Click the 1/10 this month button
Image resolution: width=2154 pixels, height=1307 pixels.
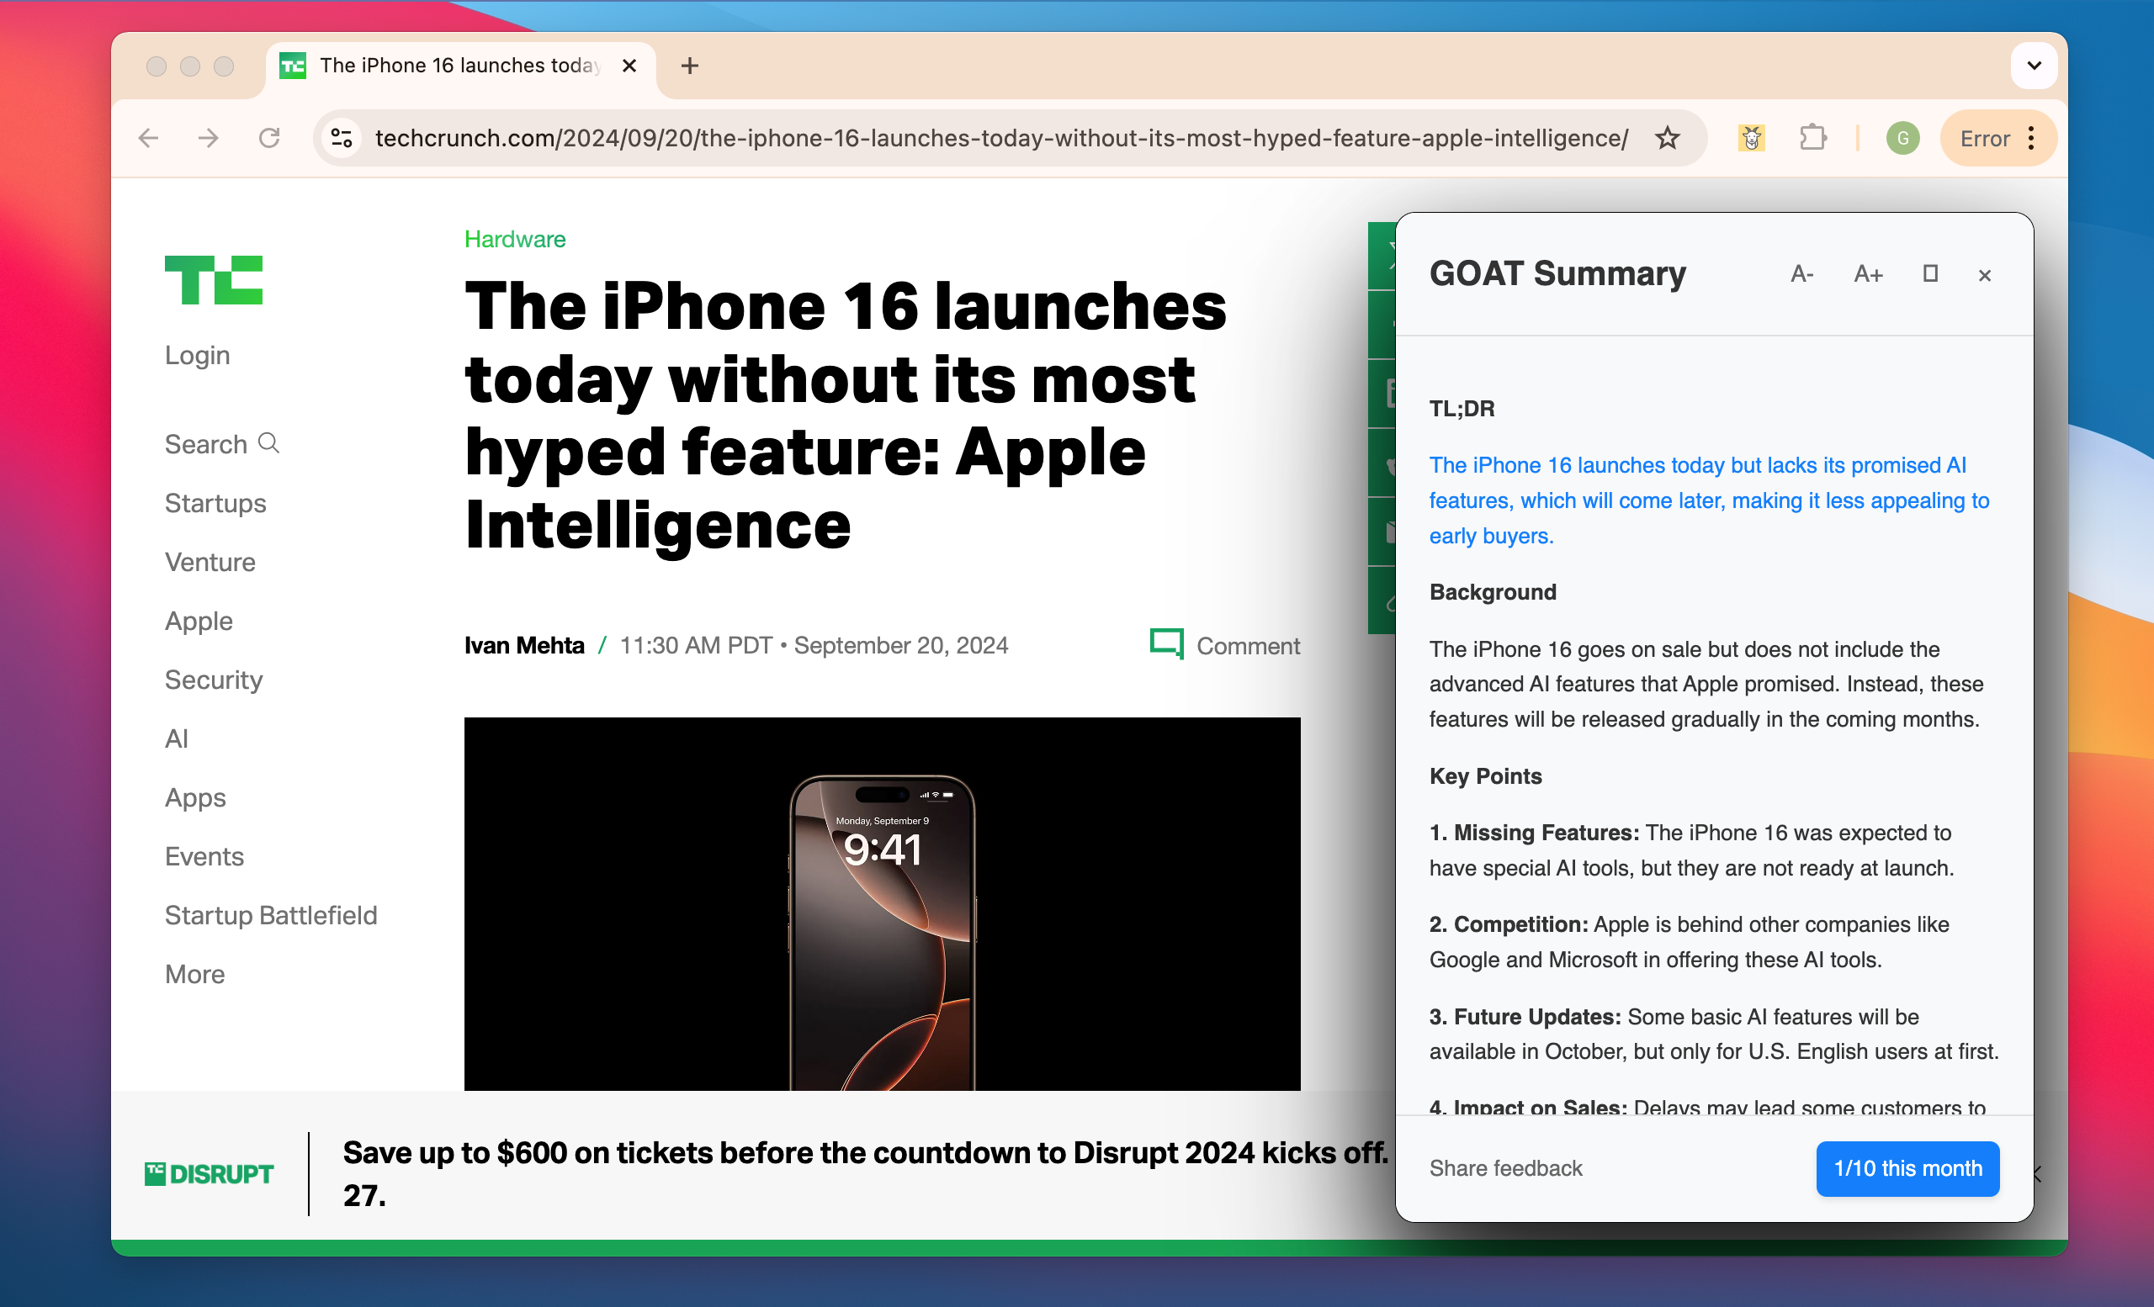[1907, 1168]
